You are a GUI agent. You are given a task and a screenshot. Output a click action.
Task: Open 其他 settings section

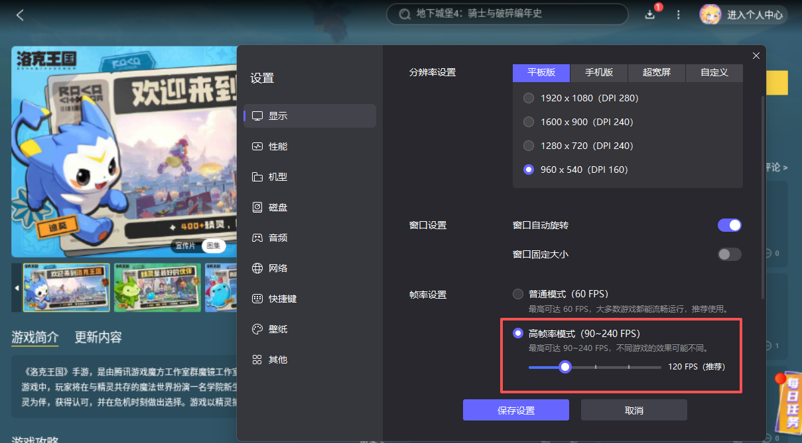coord(310,360)
